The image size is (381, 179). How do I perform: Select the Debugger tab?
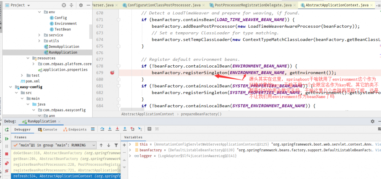click(22, 130)
